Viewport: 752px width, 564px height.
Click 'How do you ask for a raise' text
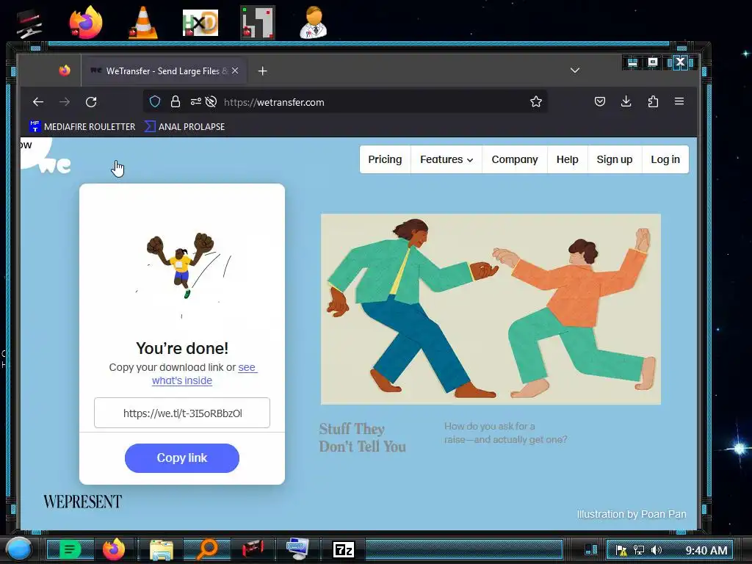coord(505,433)
